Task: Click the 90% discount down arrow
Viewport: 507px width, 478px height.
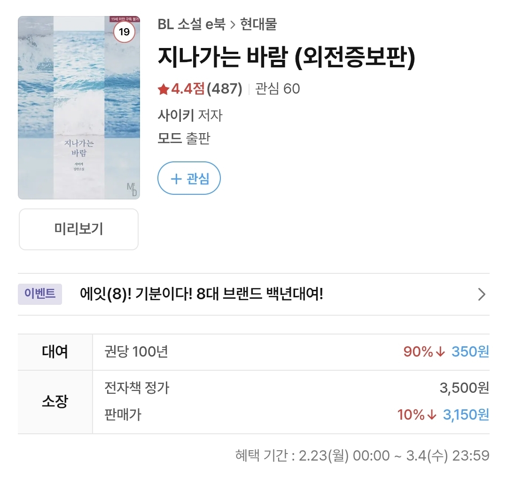Action: point(440,352)
